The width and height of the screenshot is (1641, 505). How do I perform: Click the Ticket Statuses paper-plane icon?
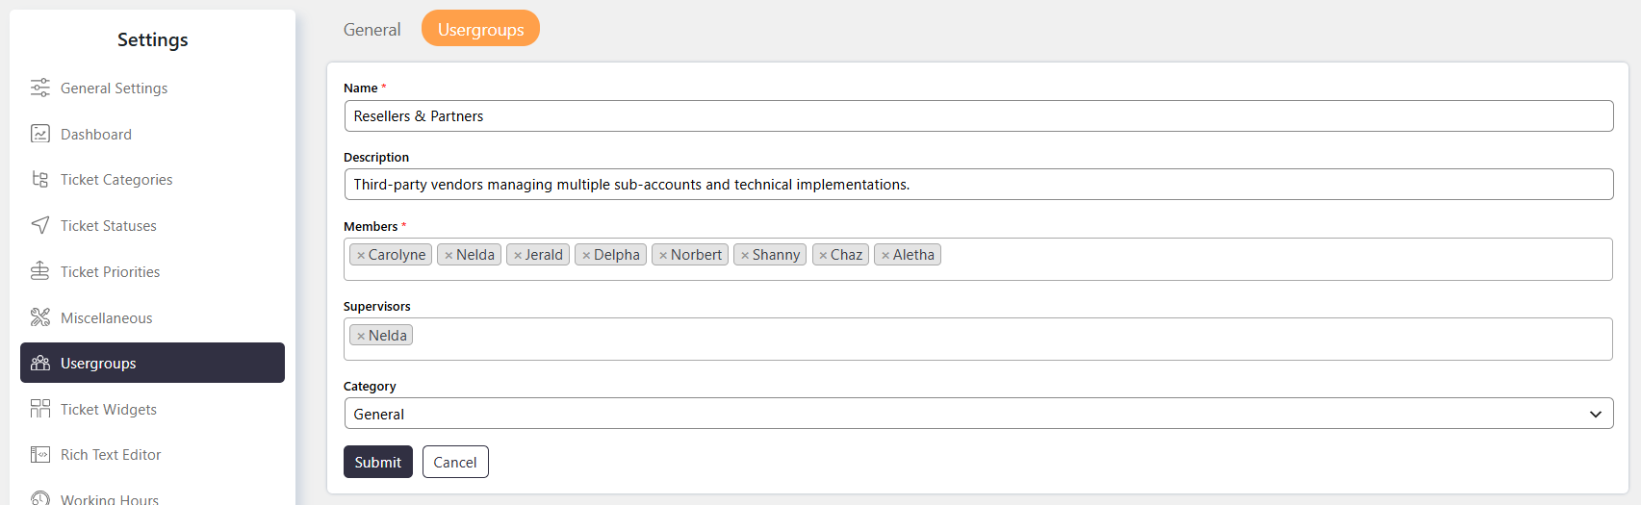[x=40, y=225]
